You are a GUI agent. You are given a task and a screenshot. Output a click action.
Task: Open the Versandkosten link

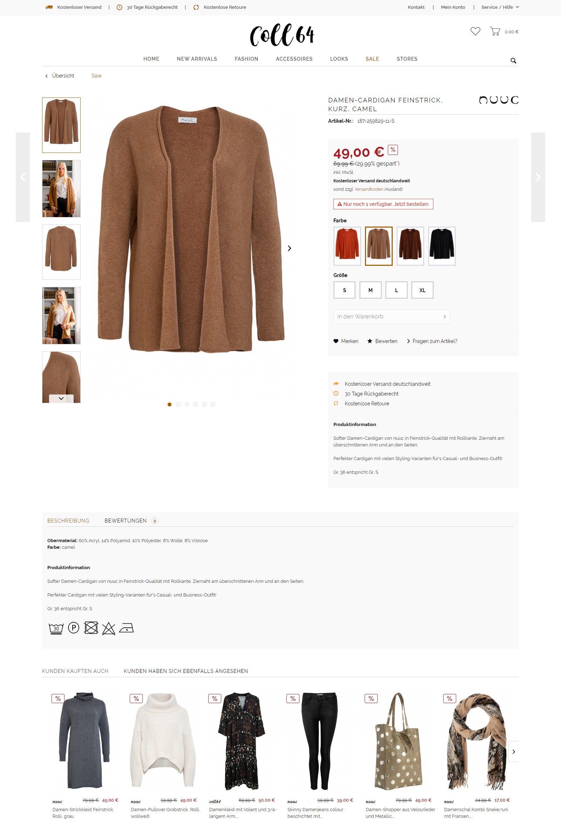[369, 189]
